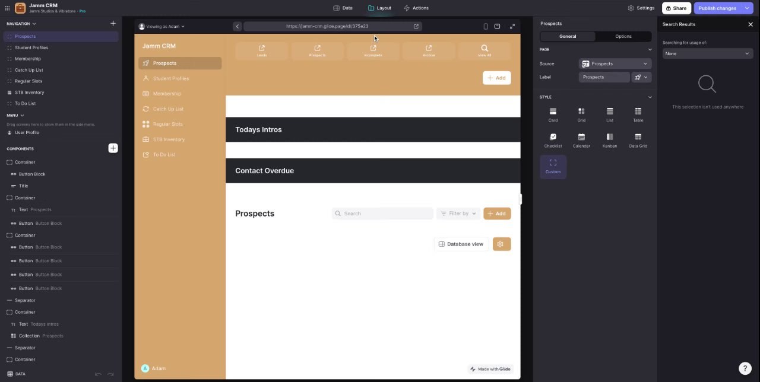Click Database view button in preview
Image resolution: width=760 pixels, height=382 pixels.
click(461, 244)
